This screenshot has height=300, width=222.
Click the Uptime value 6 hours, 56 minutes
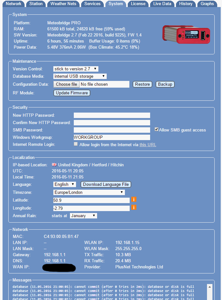coord(65,41)
